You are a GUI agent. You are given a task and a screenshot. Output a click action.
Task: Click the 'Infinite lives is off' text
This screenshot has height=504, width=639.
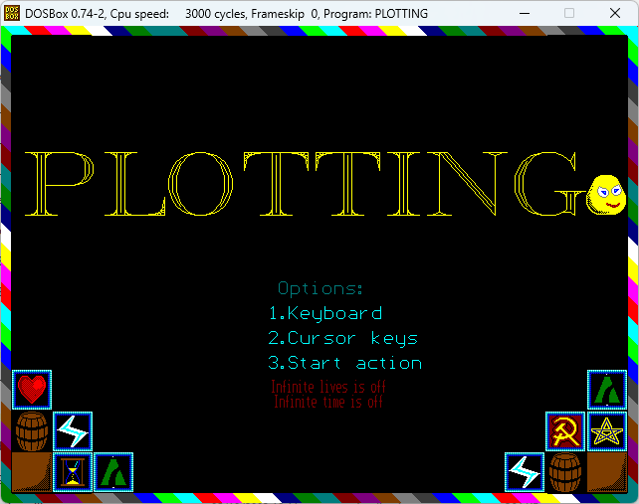coord(328,387)
